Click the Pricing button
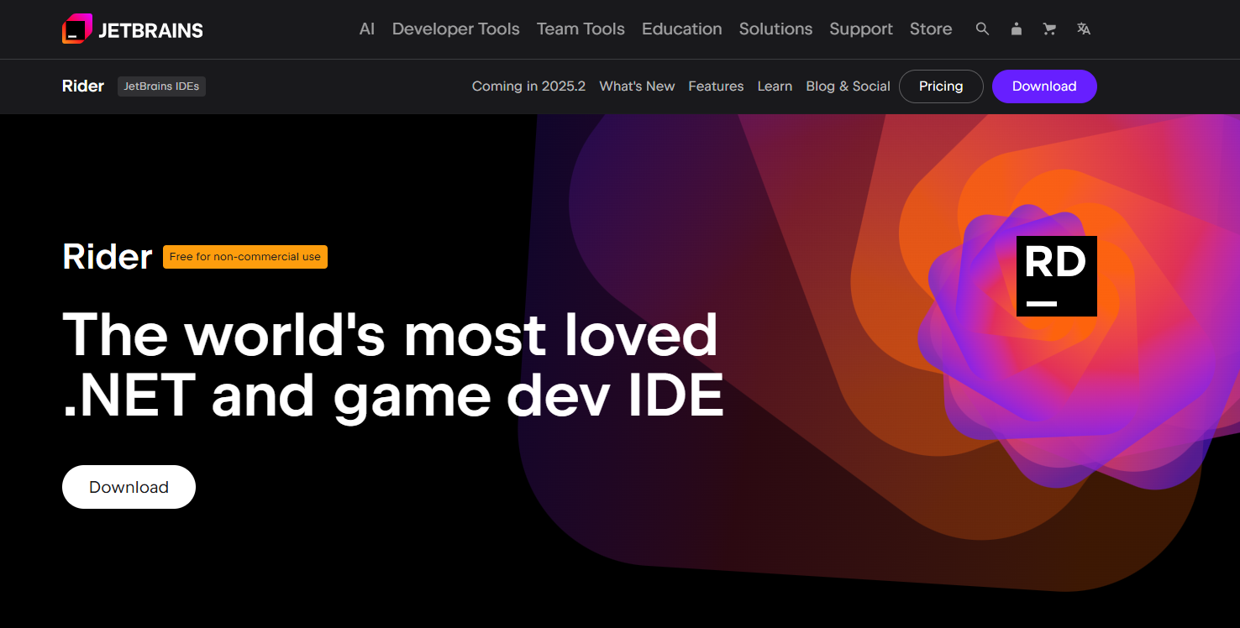Viewport: 1240px width, 628px height. tap(941, 86)
